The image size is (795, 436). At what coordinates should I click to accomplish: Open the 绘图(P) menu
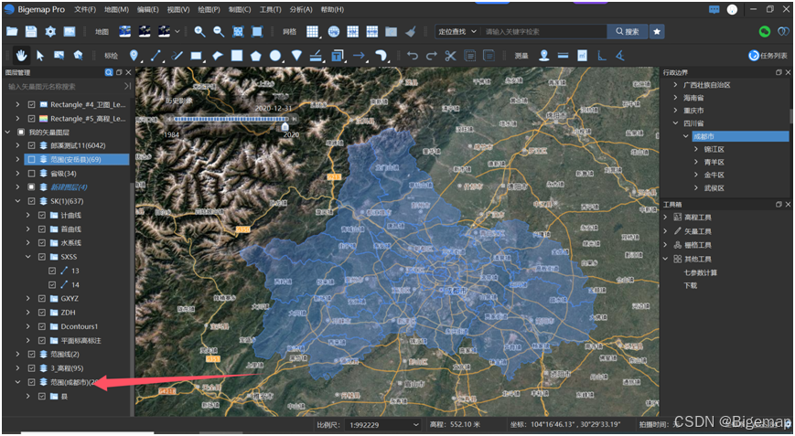click(209, 10)
